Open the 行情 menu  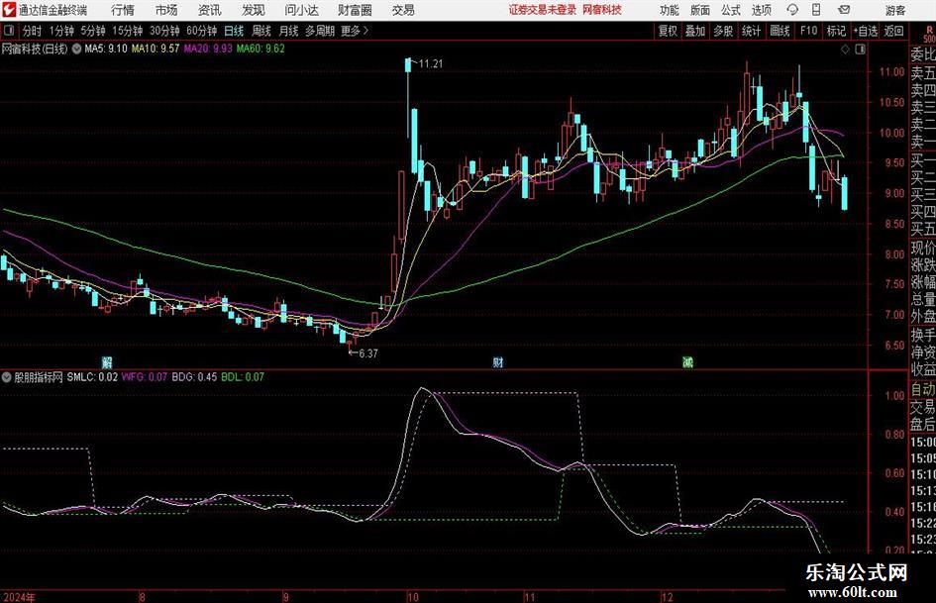click(x=123, y=10)
